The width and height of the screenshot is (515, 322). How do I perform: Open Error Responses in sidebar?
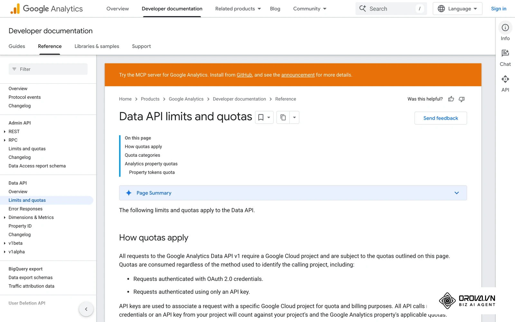[25, 209]
